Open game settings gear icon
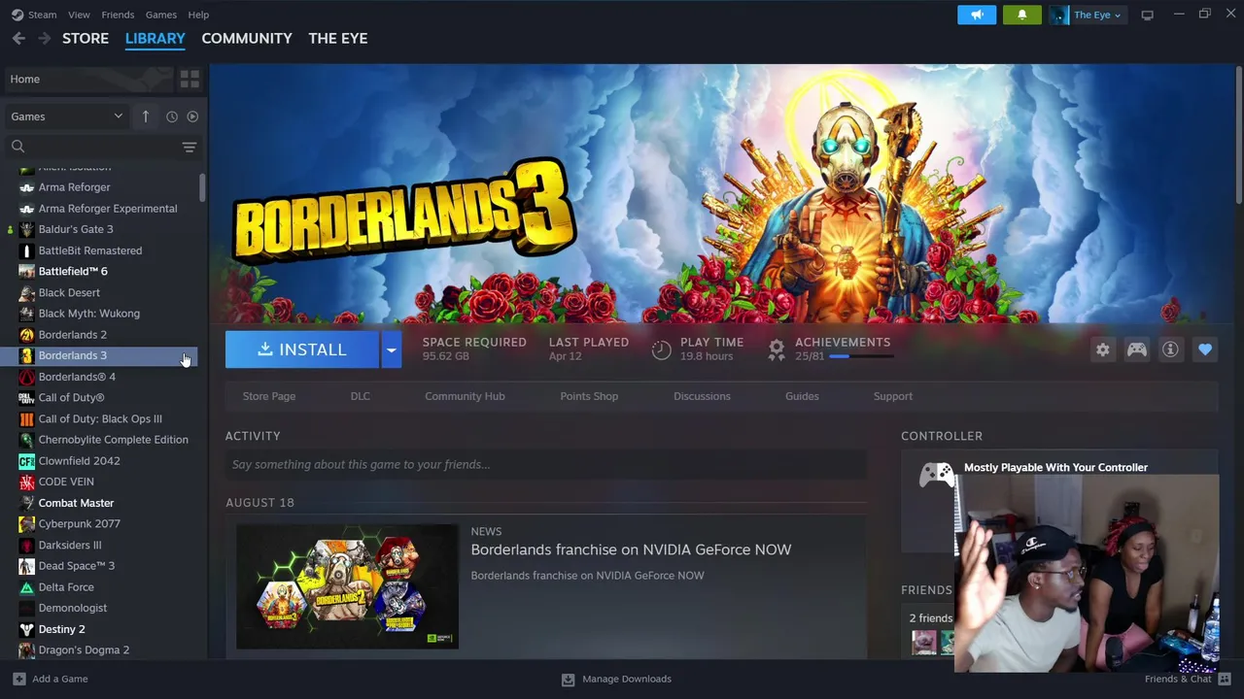The image size is (1244, 699). [1102, 349]
